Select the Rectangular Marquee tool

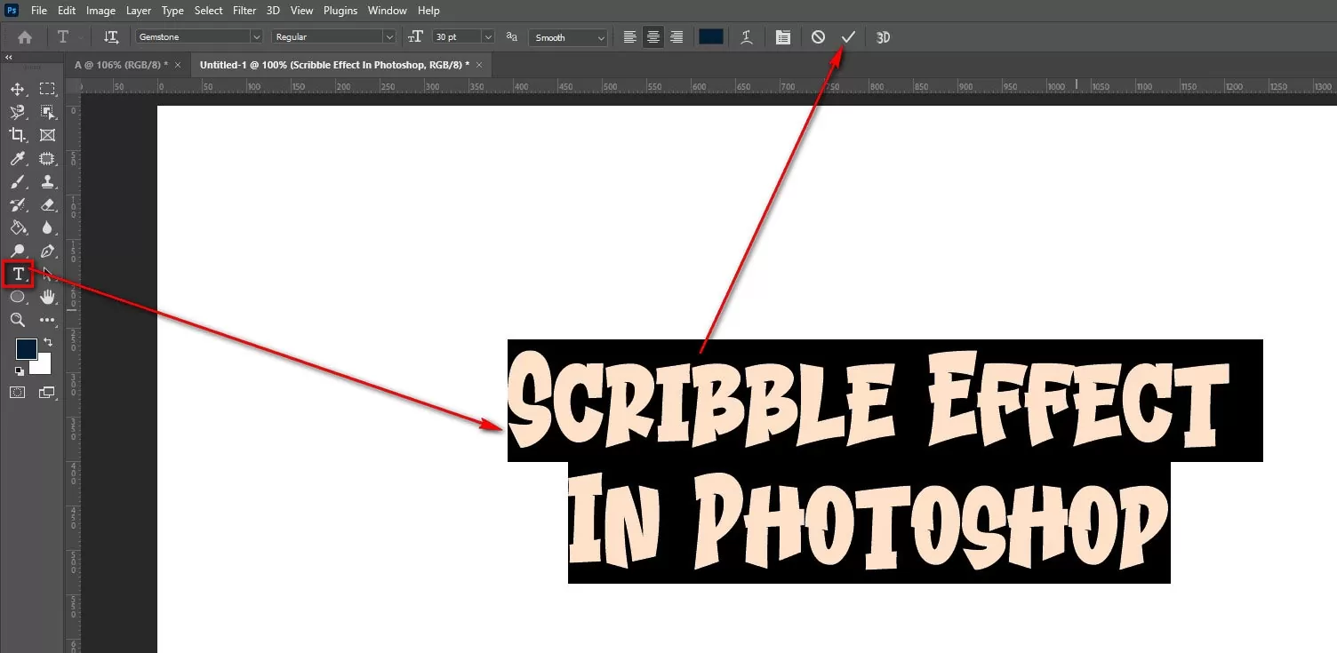click(47, 89)
